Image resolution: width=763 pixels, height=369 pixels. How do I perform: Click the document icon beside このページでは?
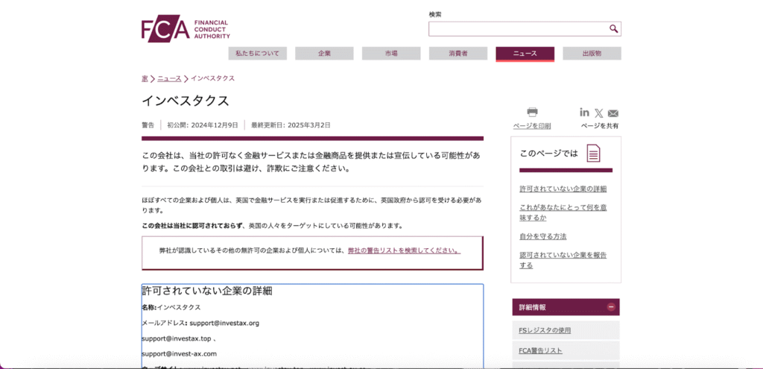coord(593,153)
